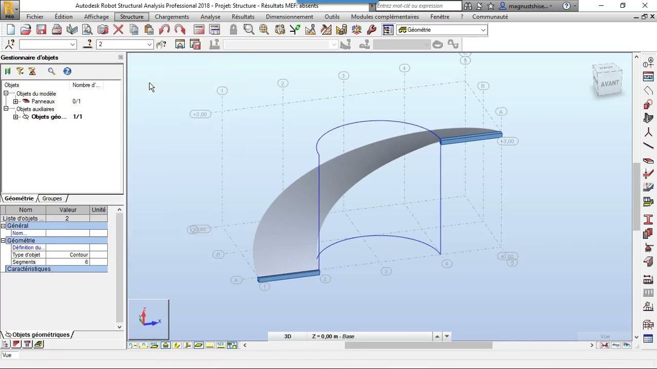Viewport: 657px width, 369px height.
Task: Click the Z = 0,00 m Base level button
Action: 370,336
